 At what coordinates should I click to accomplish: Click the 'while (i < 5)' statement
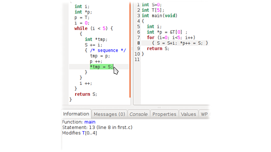point(93,28)
